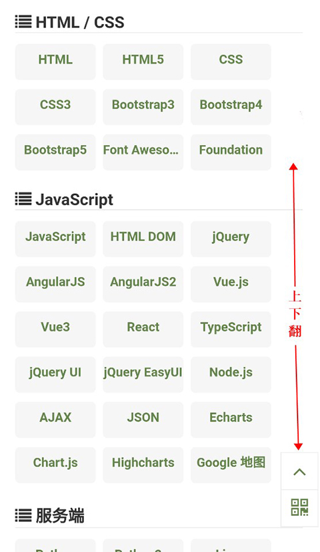Open the QR code icon
Image resolution: width=320 pixels, height=552 pixels.
(x=299, y=507)
